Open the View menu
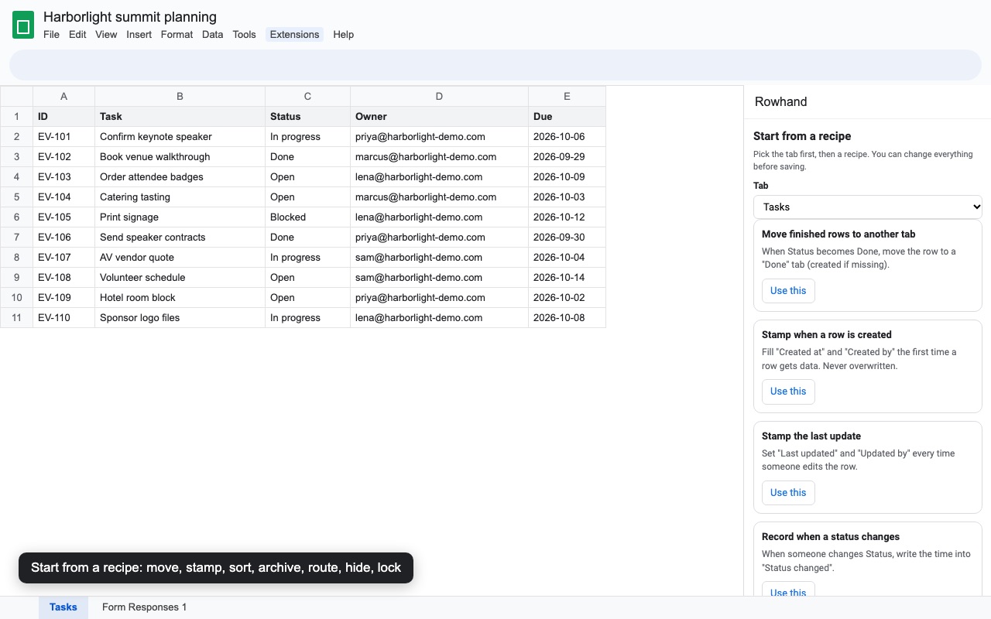The image size is (991, 619). [106, 34]
